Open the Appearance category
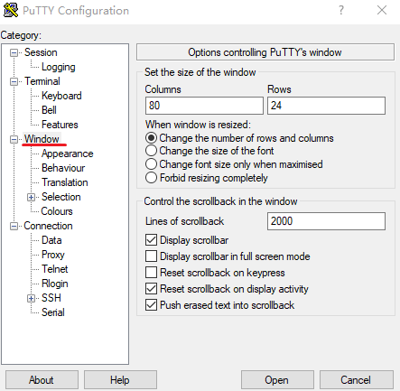This screenshot has width=400, height=391. click(67, 154)
